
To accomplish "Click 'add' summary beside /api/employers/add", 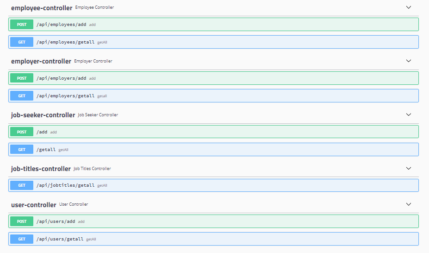I will 92,78.
